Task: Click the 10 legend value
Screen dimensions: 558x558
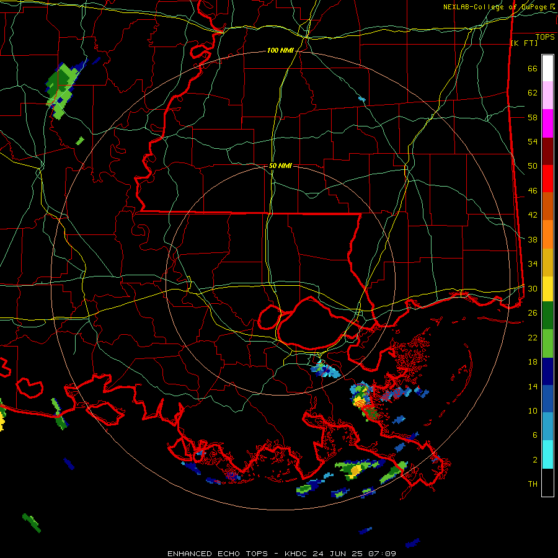Action: coord(533,410)
